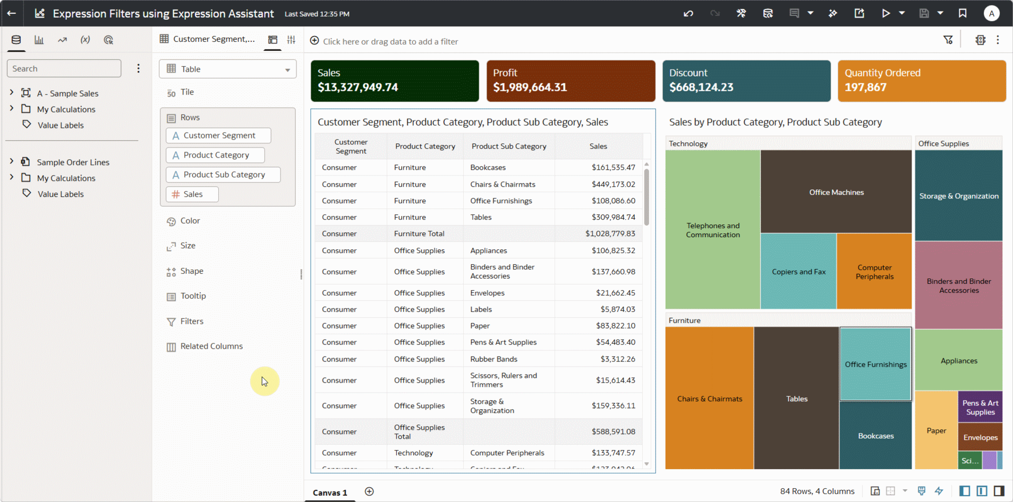Open the Table visualization type dropdown
The image size is (1013, 502).
point(228,69)
